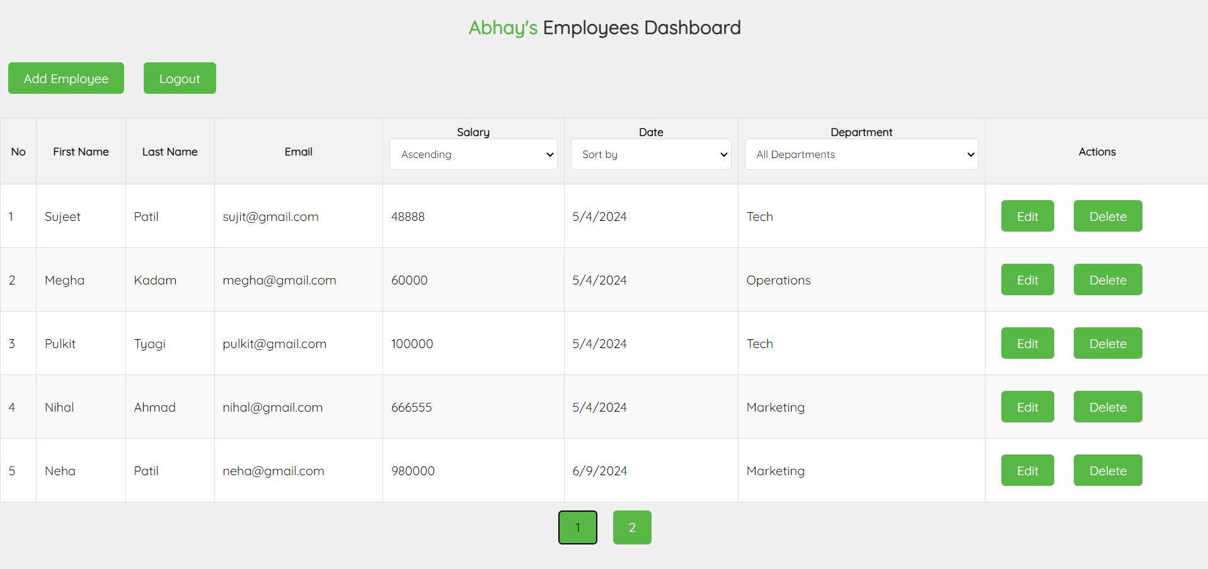Open the Salary sort dropdown
Image resolution: width=1208 pixels, height=569 pixels.
(x=473, y=154)
